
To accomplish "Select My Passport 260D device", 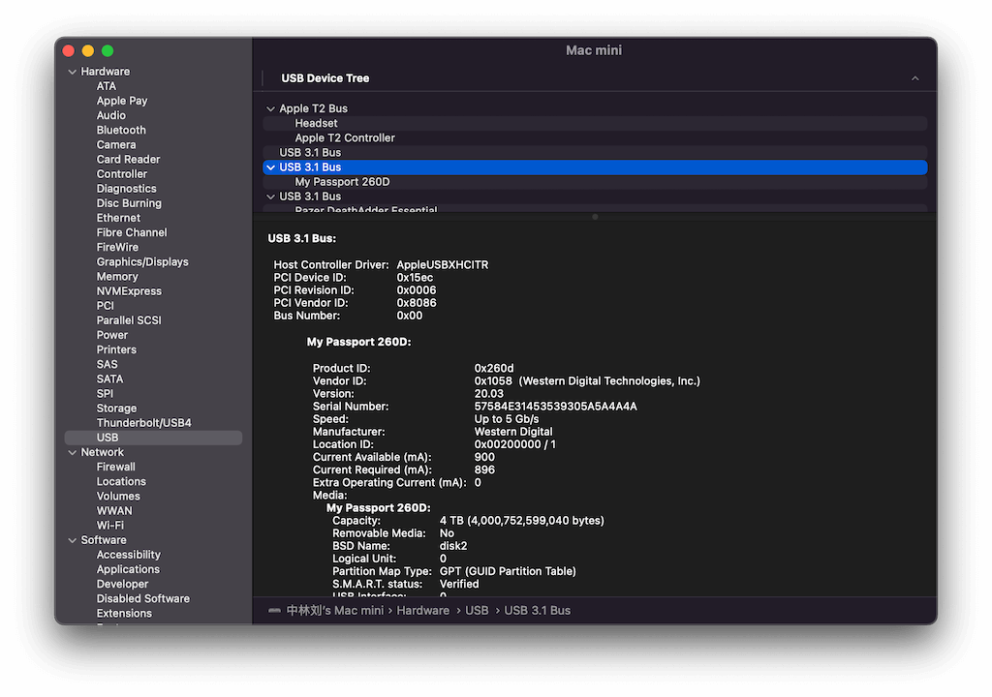I will click(x=342, y=182).
